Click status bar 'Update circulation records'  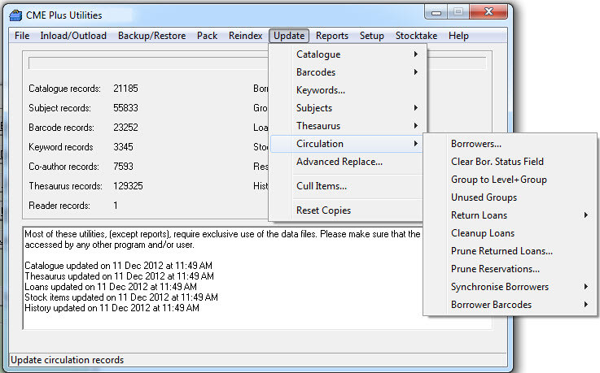(x=68, y=360)
